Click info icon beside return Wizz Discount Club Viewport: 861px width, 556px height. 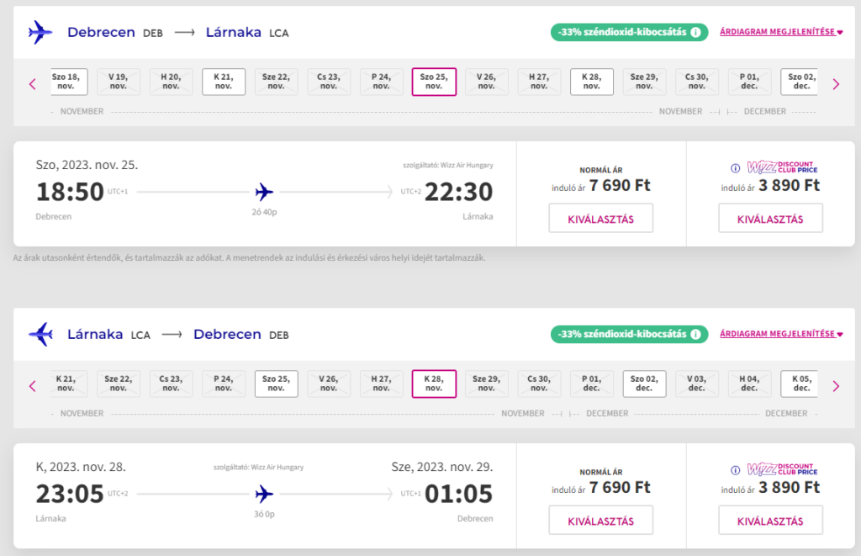pos(735,470)
